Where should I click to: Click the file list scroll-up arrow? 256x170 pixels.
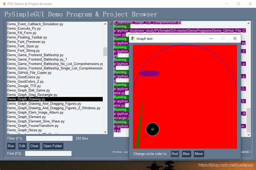pos(105,24)
